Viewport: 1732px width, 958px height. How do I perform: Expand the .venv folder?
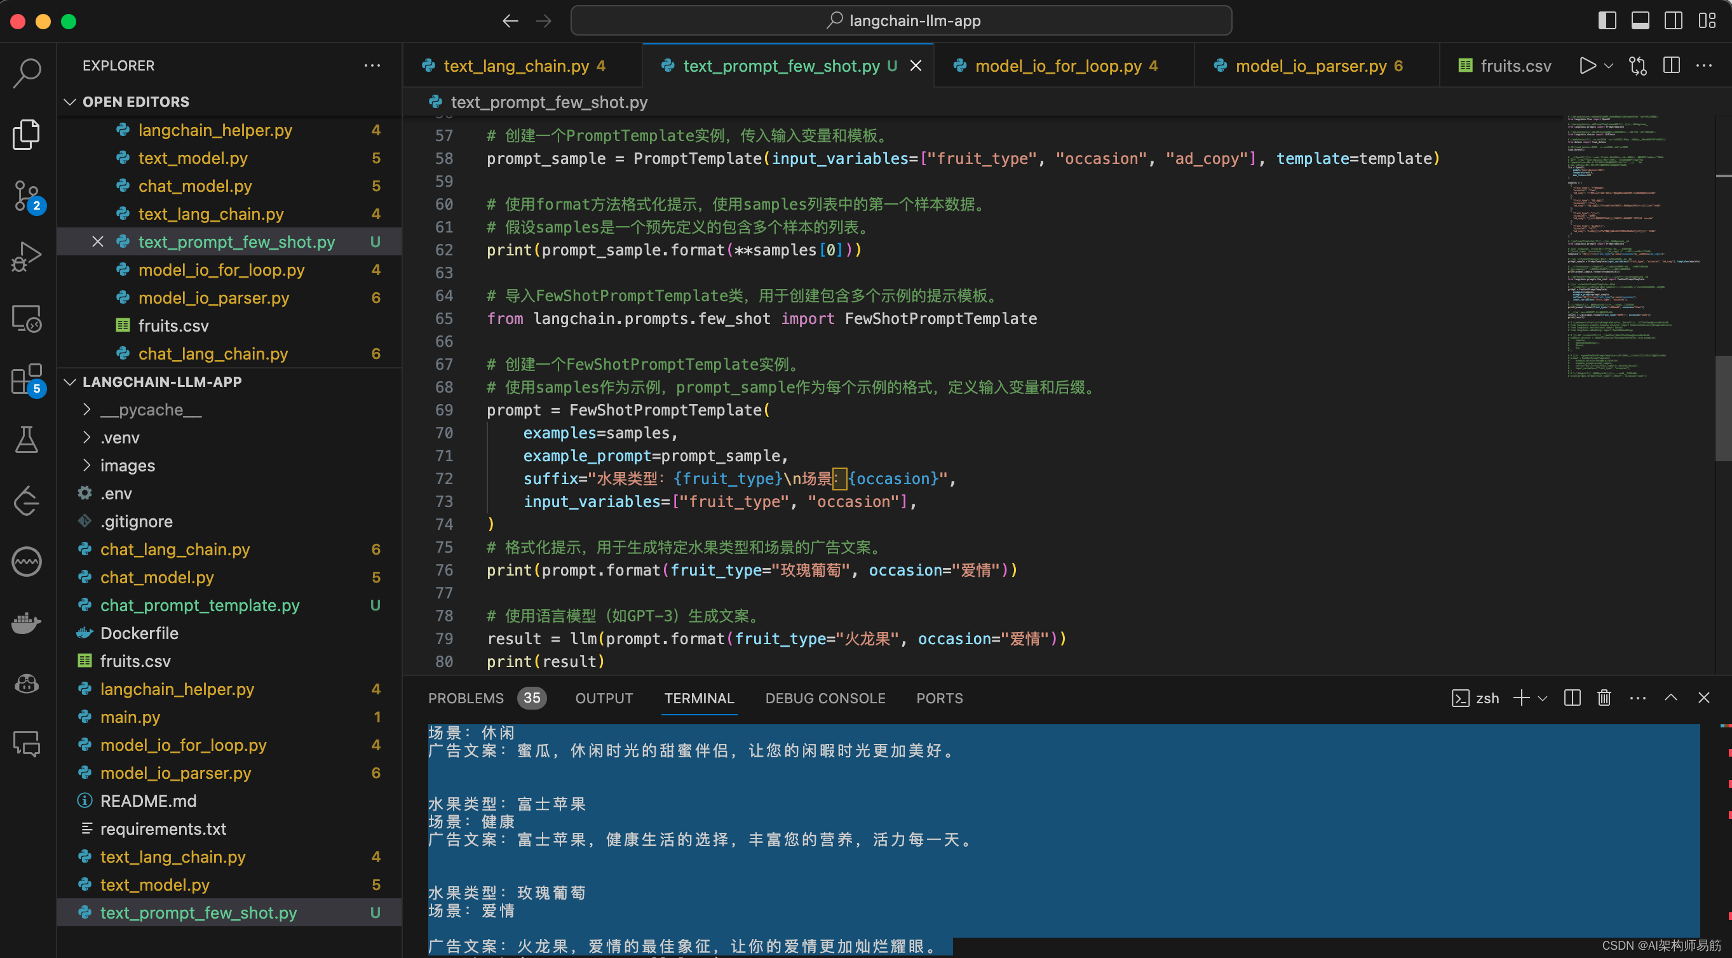pos(86,437)
